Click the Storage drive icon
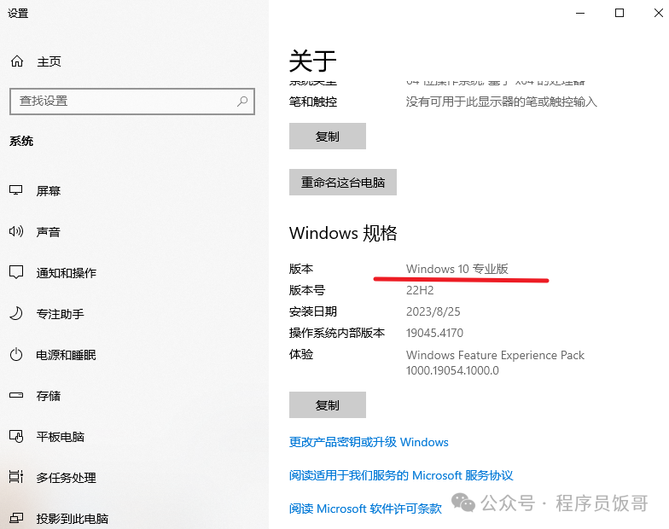Viewport: 669px width, 529px height. coord(16,395)
